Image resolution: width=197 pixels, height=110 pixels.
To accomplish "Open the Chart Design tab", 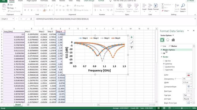I will pos(89,1).
